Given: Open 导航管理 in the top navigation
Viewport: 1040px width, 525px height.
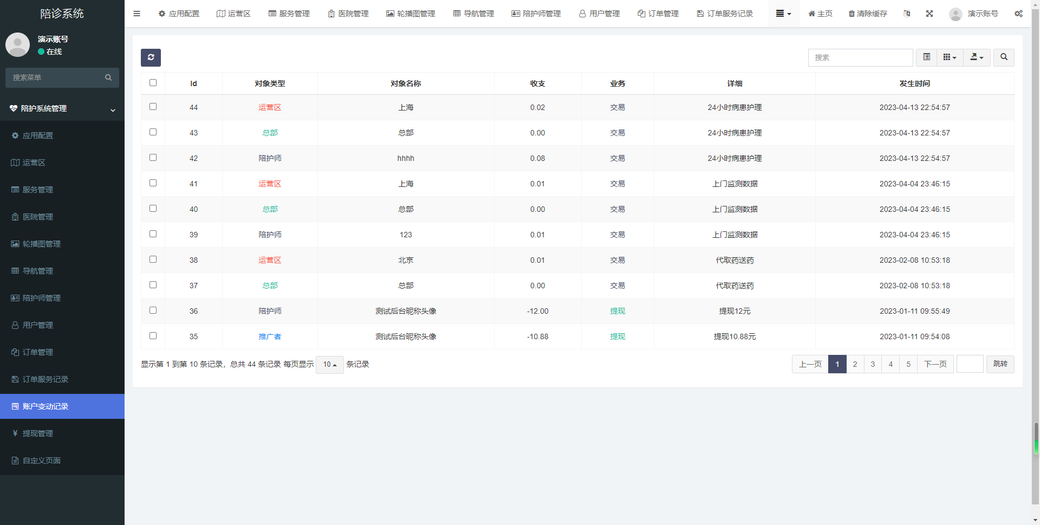Looking at the screenshot, I should coord(473,14).
